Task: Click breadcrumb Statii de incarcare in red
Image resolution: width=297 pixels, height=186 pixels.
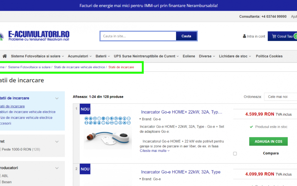Action: (121, 67)
